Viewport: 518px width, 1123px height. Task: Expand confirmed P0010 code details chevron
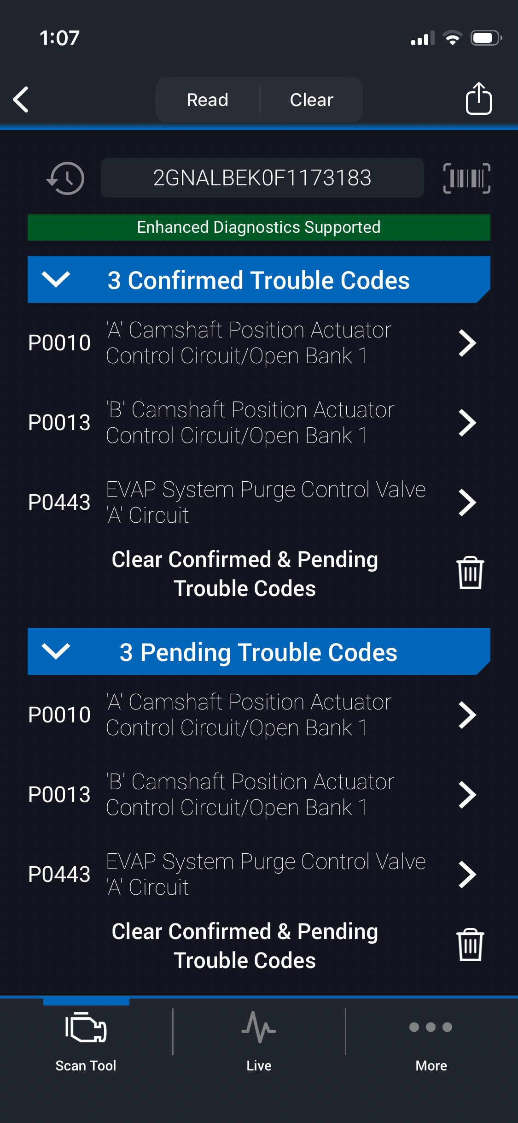pyautogui.click(x=467, y=343)
